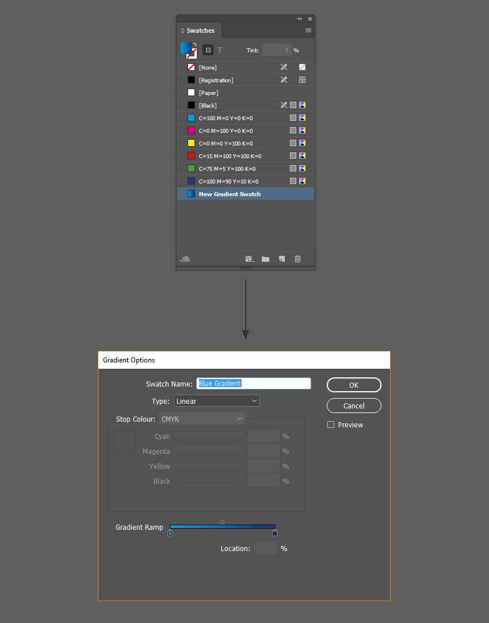Viewport: 489px width, 623px height.
Task: Add swatch to CC Library cloud icon
Action: click(x=185, y=259)
